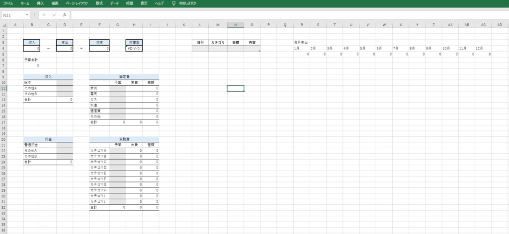Image resolution: width=509 pixels, height=234 pixels.
Task: Click the 収支 summary header cell
Action: tap(99, 43)
